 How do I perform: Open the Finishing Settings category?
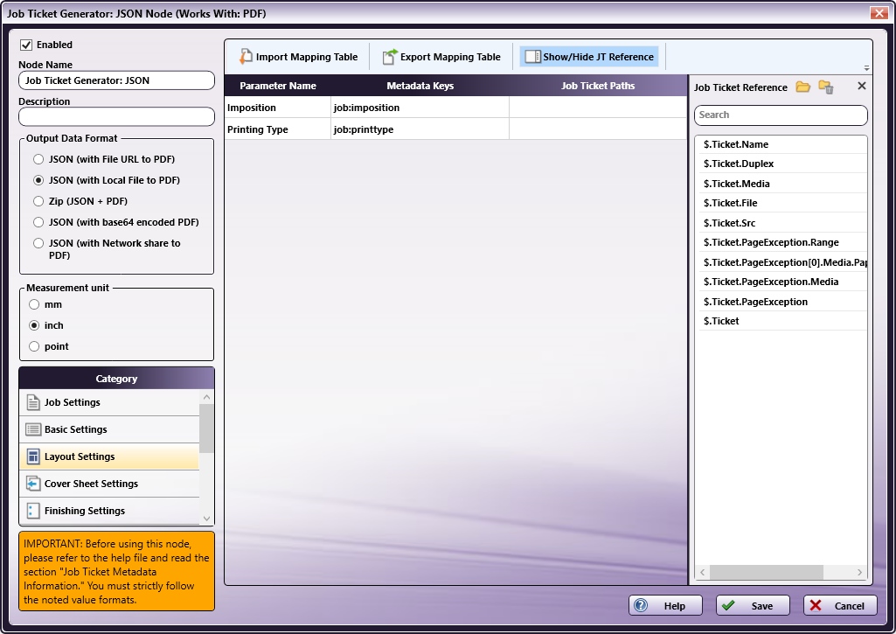point(109,511)
